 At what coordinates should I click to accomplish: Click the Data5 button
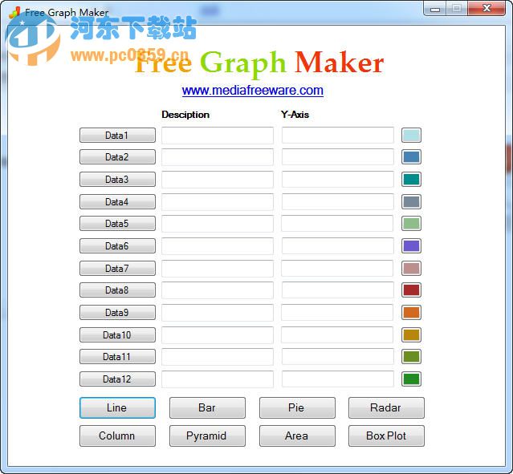pyautogui.click(x=117, y=224)
